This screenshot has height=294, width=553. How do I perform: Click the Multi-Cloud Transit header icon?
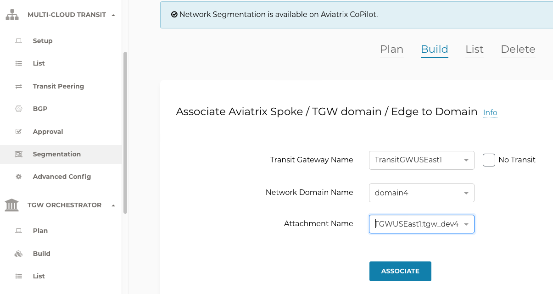pyautogui.click(x=12, y=14)
